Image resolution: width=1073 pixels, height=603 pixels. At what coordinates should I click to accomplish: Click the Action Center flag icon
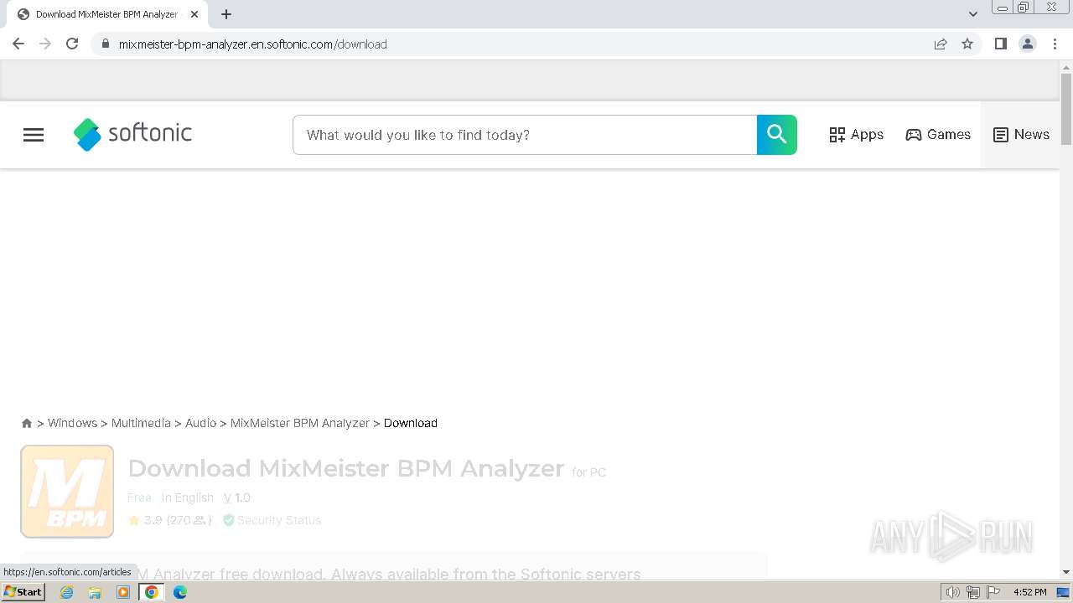(x=993, y=592)
